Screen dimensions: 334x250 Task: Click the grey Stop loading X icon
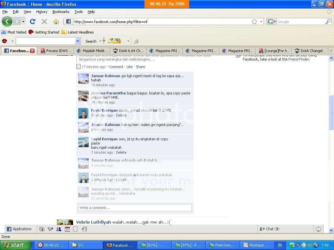pyautogui.click(x=44, y=21)
